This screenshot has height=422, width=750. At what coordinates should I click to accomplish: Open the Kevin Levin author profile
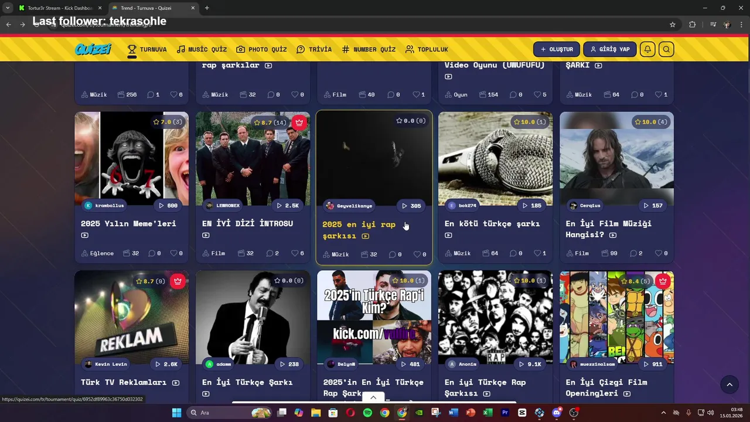pyautogui.click(x=106, y=364)
